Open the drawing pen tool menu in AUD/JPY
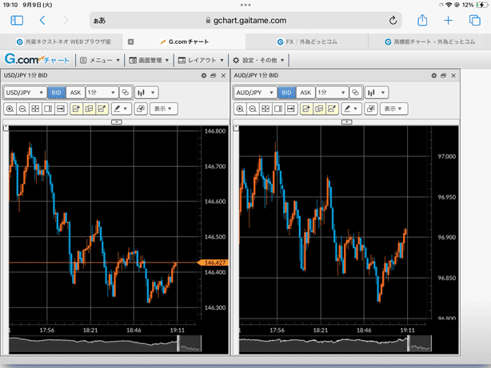This screenshot has height=368, width=491. (x=350, y=109)
